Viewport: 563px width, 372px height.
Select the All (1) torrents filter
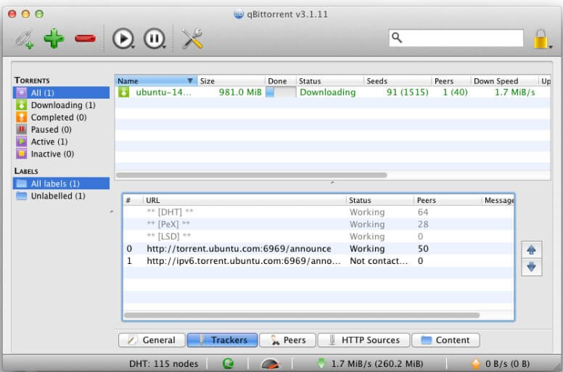click(x=61, y=93)
